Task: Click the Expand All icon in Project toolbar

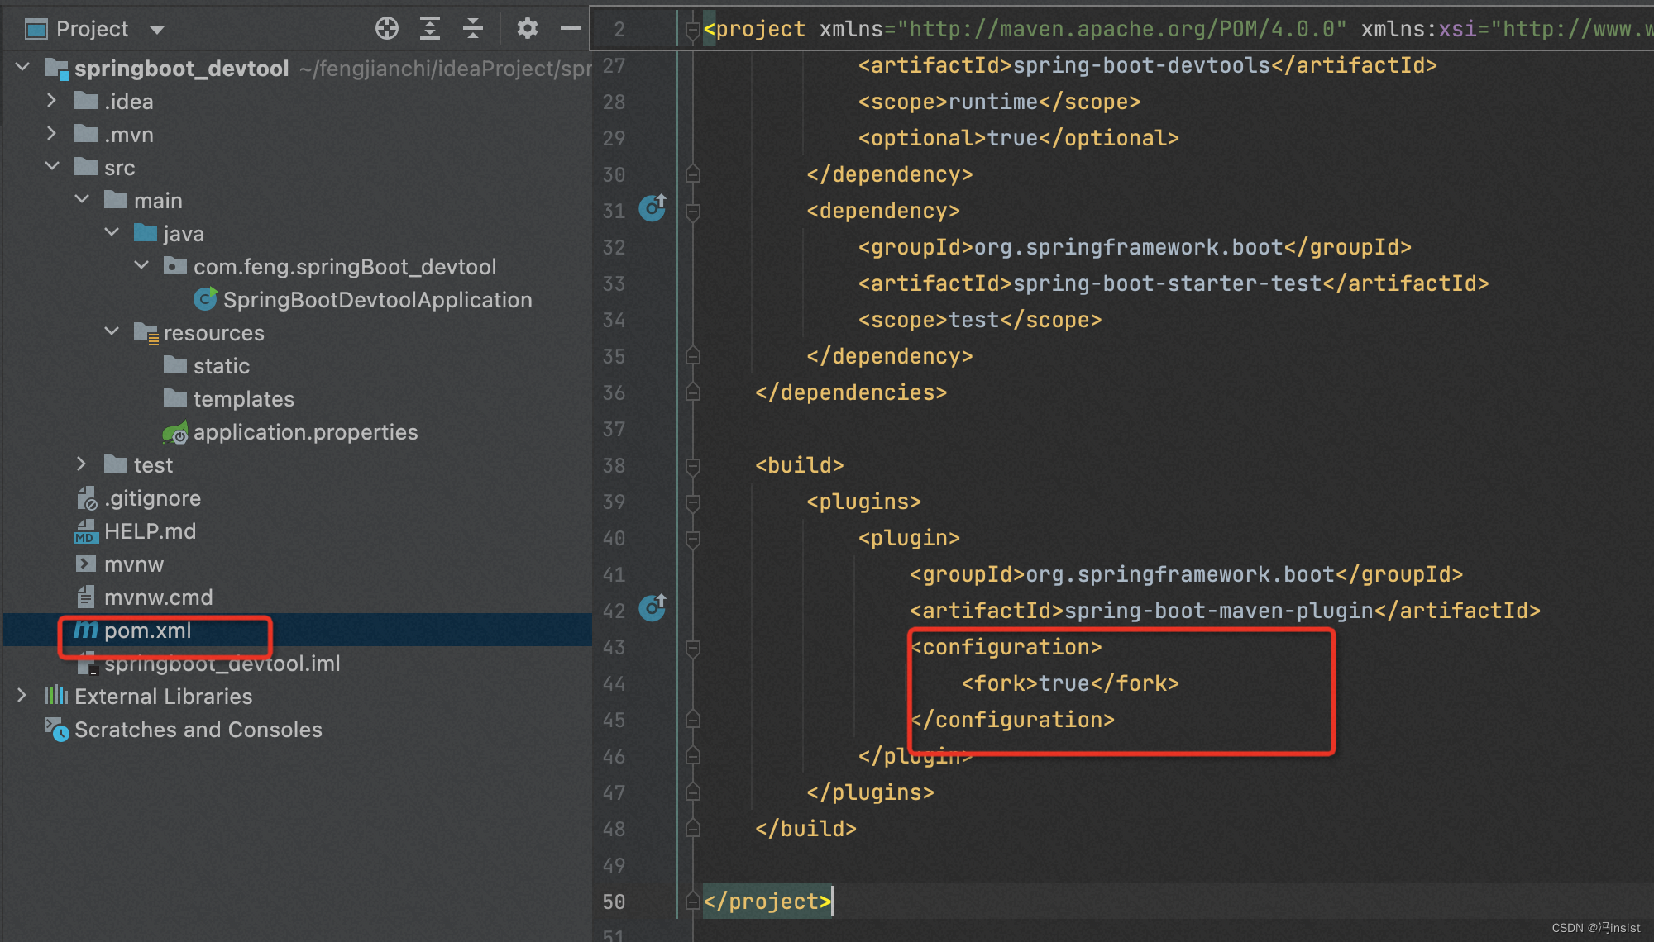Action: (430, 27)
